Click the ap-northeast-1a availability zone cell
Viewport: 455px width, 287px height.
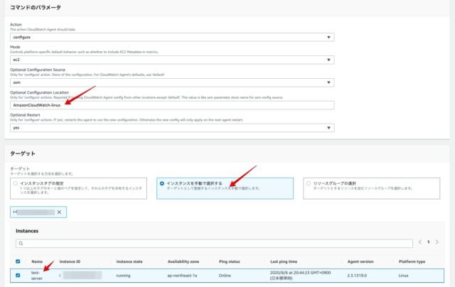(182, 276)
